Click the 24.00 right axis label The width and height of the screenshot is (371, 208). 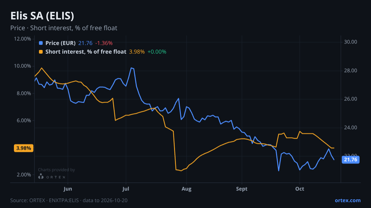(351, 128)
